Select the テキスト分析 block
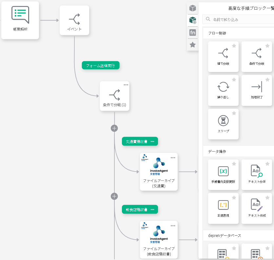274x260 pixels. pos(257,174)
